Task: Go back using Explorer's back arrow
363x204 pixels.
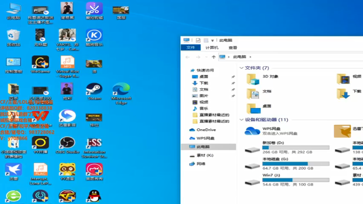Action: [187, 57]
